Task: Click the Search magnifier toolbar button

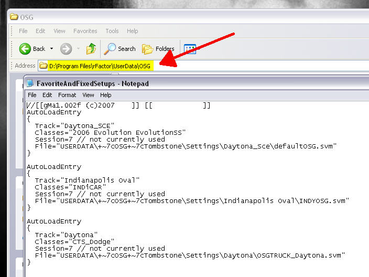Action: pos(120,49)
